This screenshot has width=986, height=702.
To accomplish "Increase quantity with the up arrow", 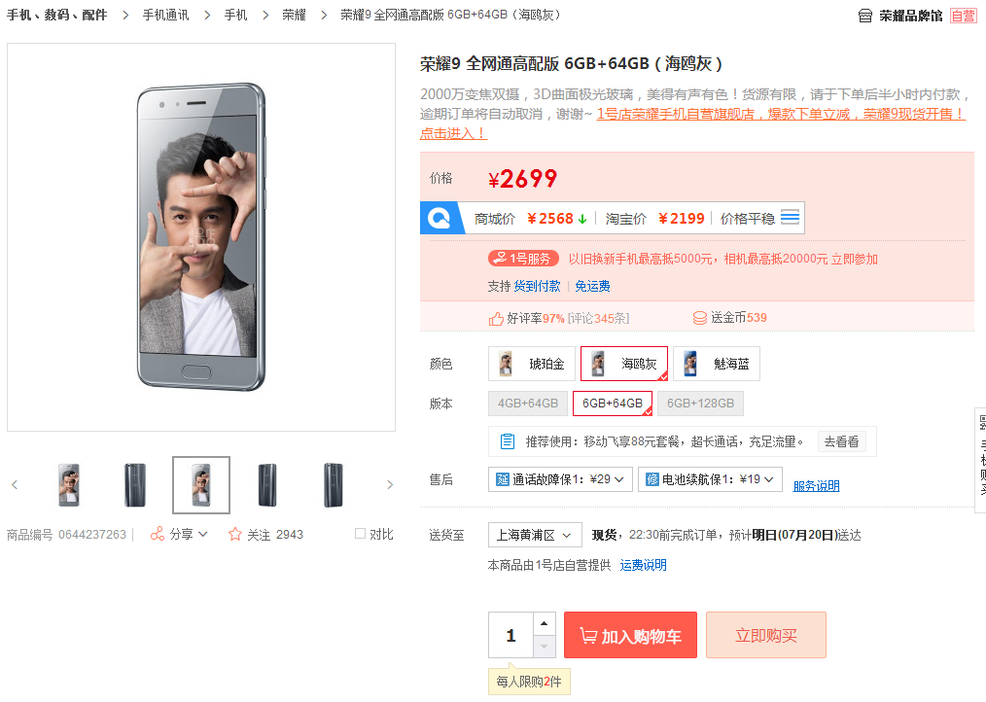I will pyautogui.click(x=545, y=623).
